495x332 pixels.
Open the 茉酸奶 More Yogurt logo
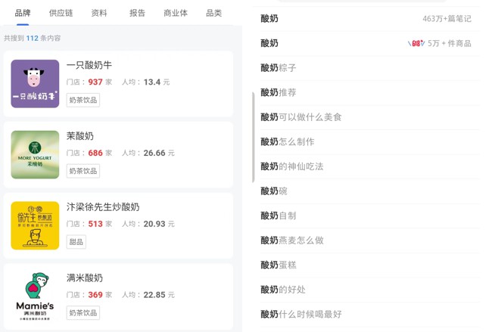pyautogui.click(x=35, y=155)
